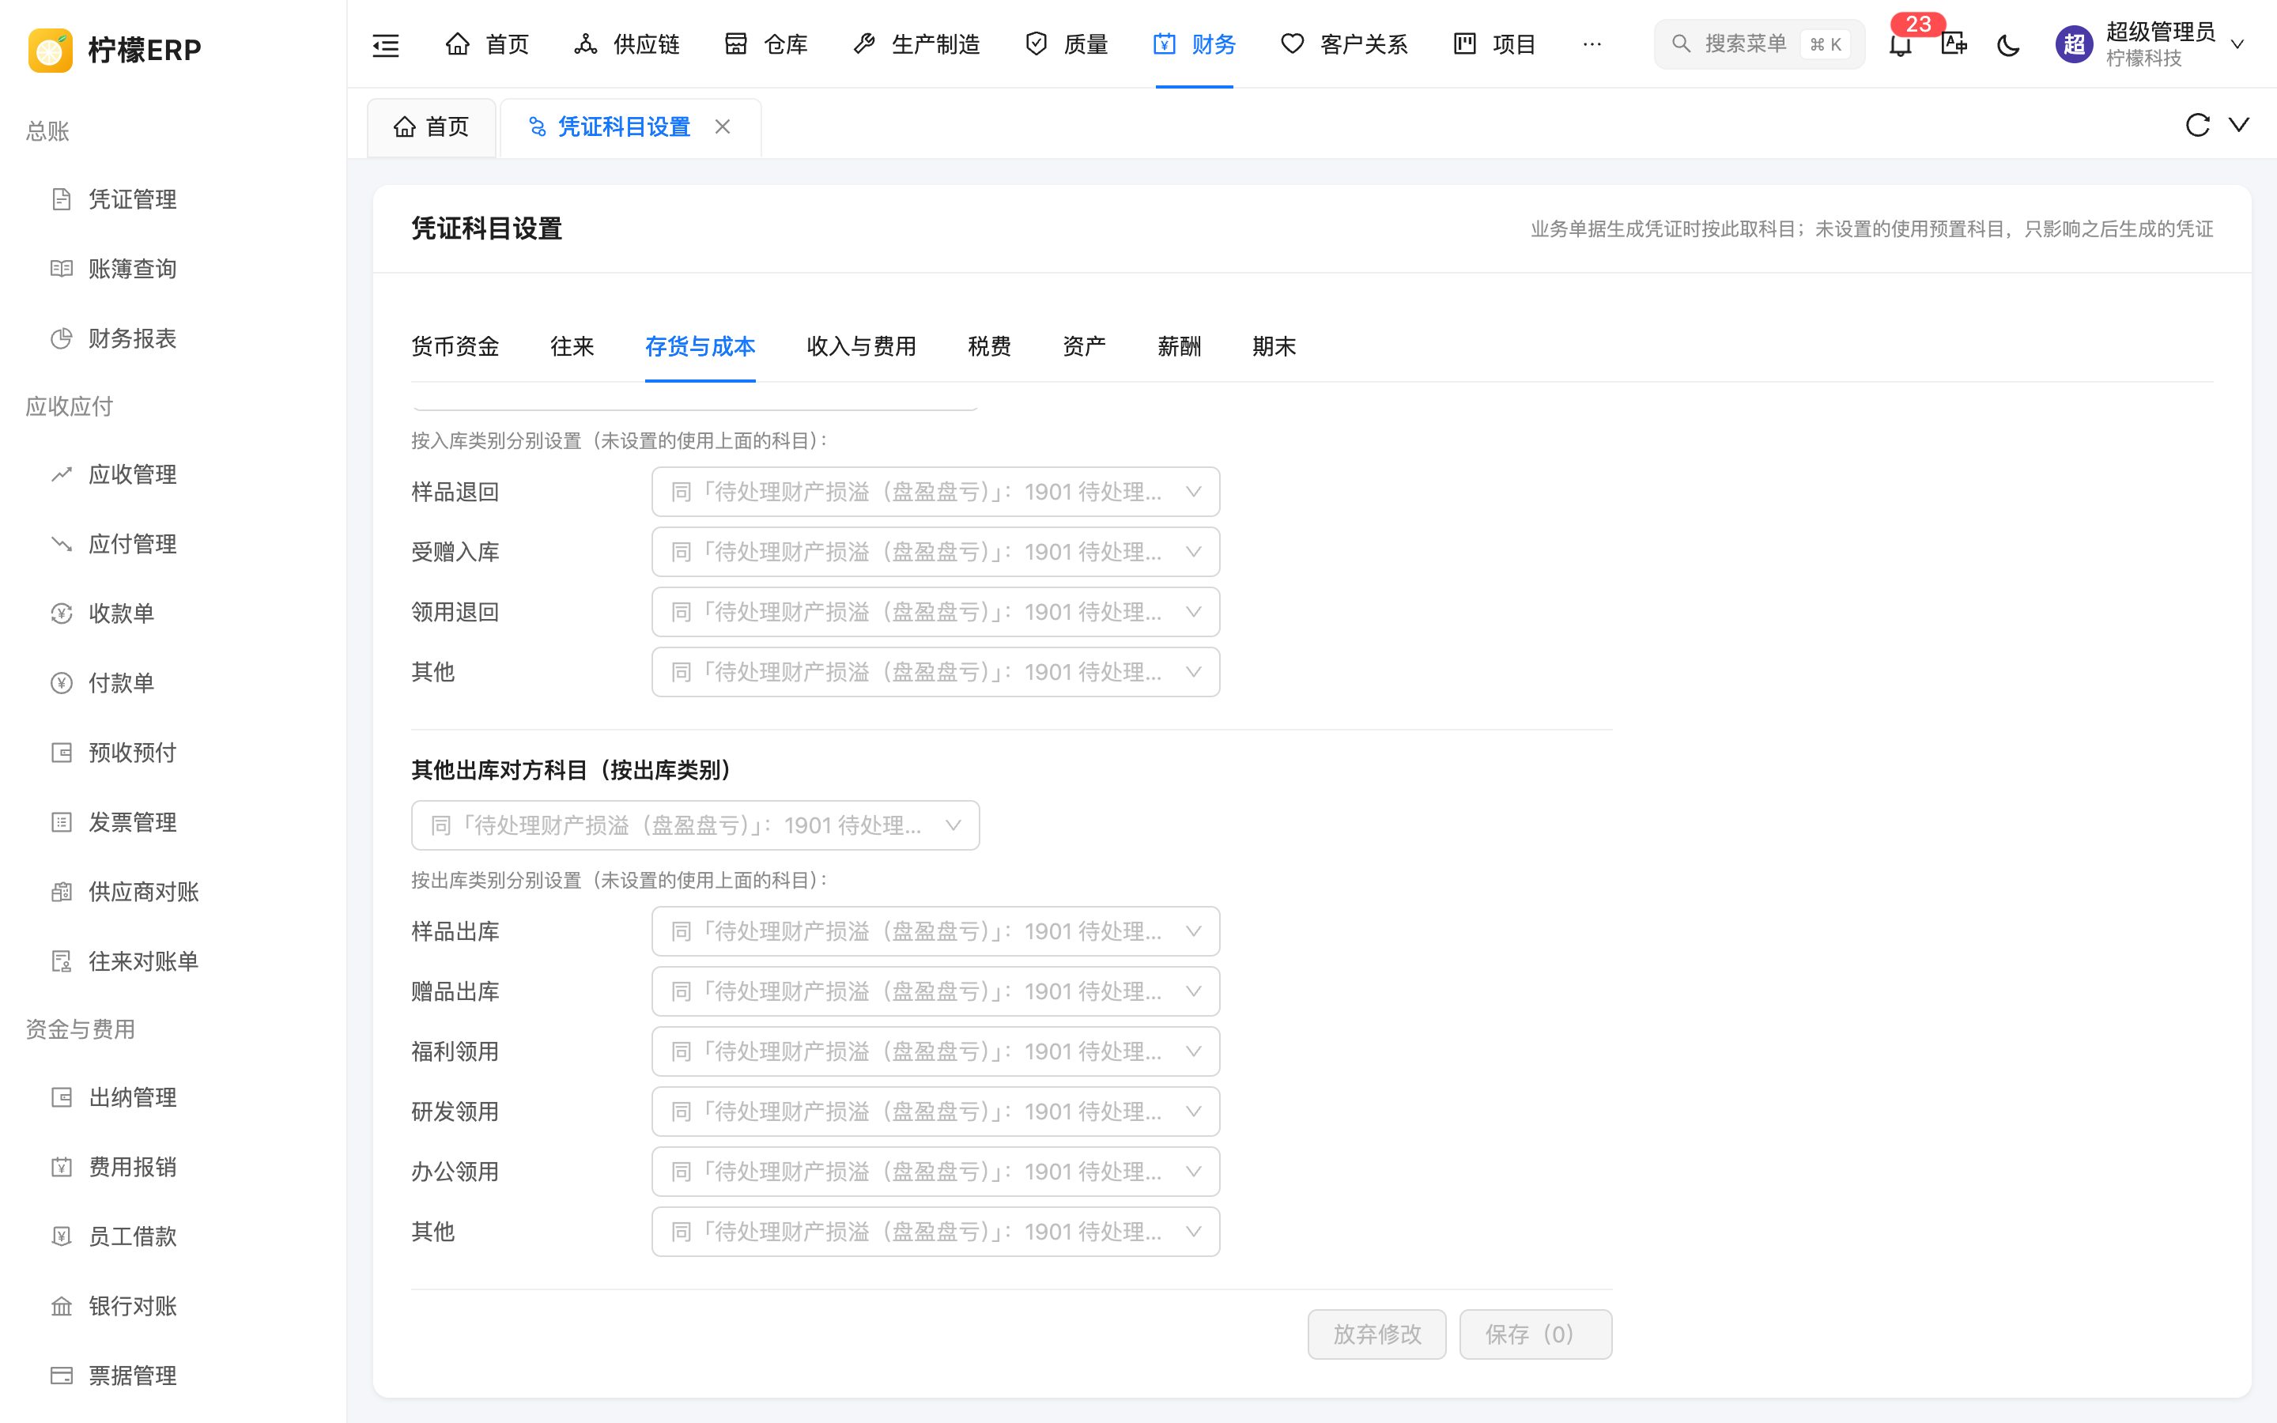Switch to the 首页 page tab
Viewport: 2277px width, 1423px height.
point(432,126)
